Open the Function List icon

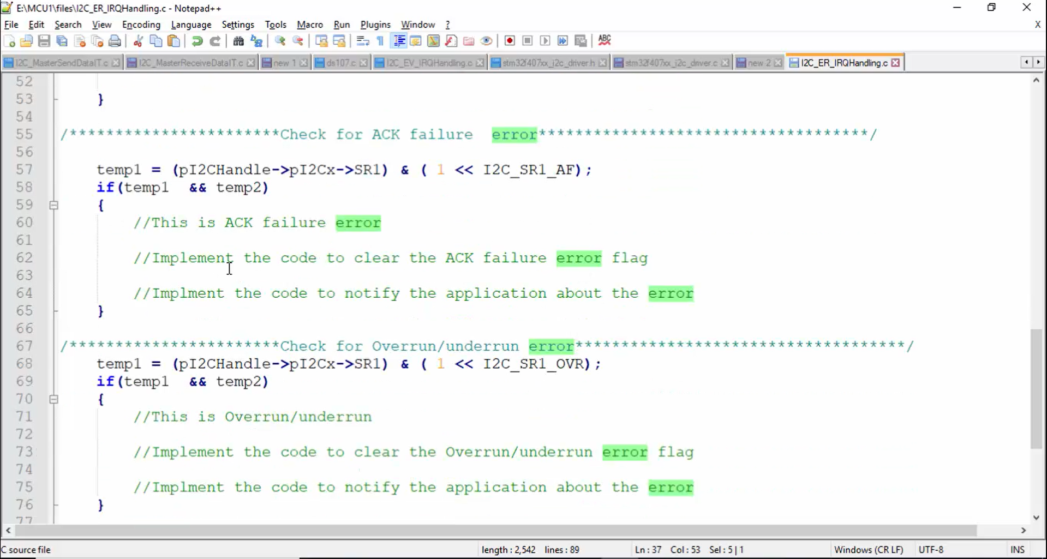[x=451, y=41]
